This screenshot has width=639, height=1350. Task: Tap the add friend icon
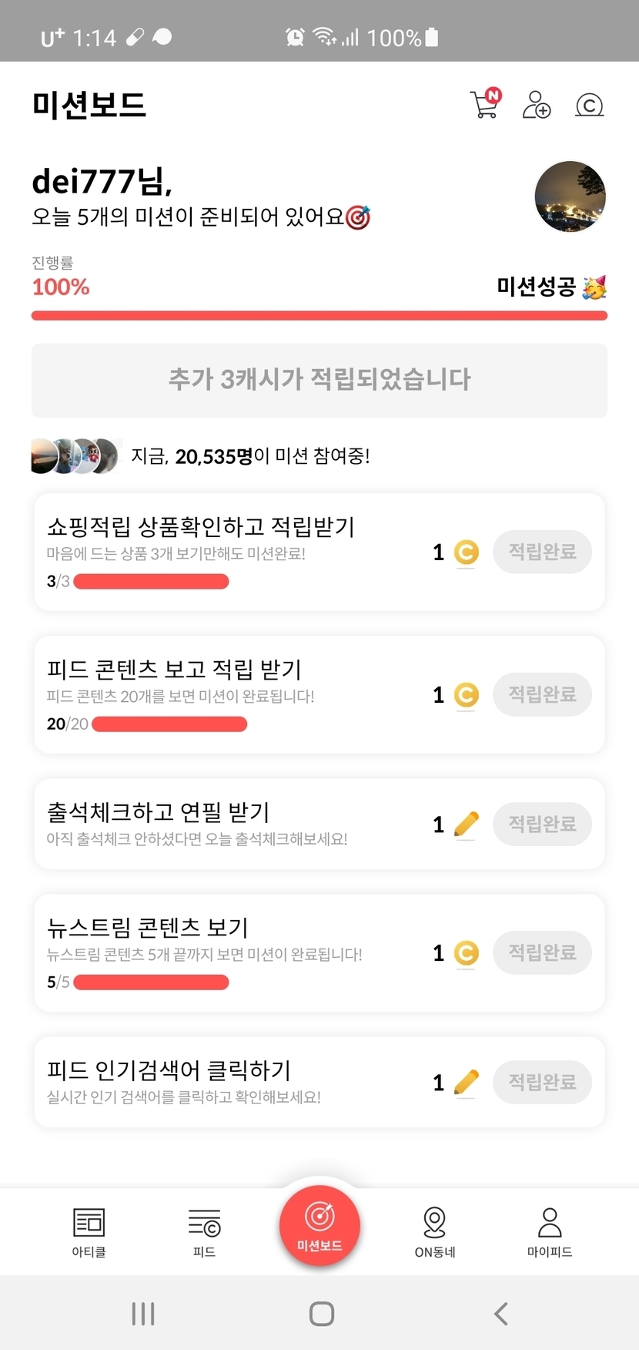click(x=537, y=105)
